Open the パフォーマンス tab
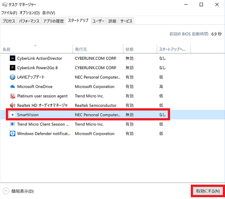This screenshot has width=225, height=199. 29,21
